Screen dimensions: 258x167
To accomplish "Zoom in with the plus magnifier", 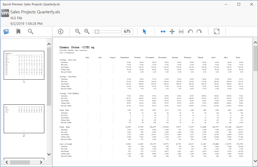I will 87,31.
